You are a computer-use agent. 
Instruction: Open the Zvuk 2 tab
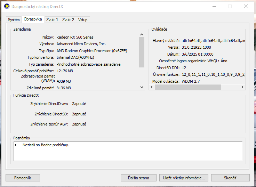tap(68, 20)
